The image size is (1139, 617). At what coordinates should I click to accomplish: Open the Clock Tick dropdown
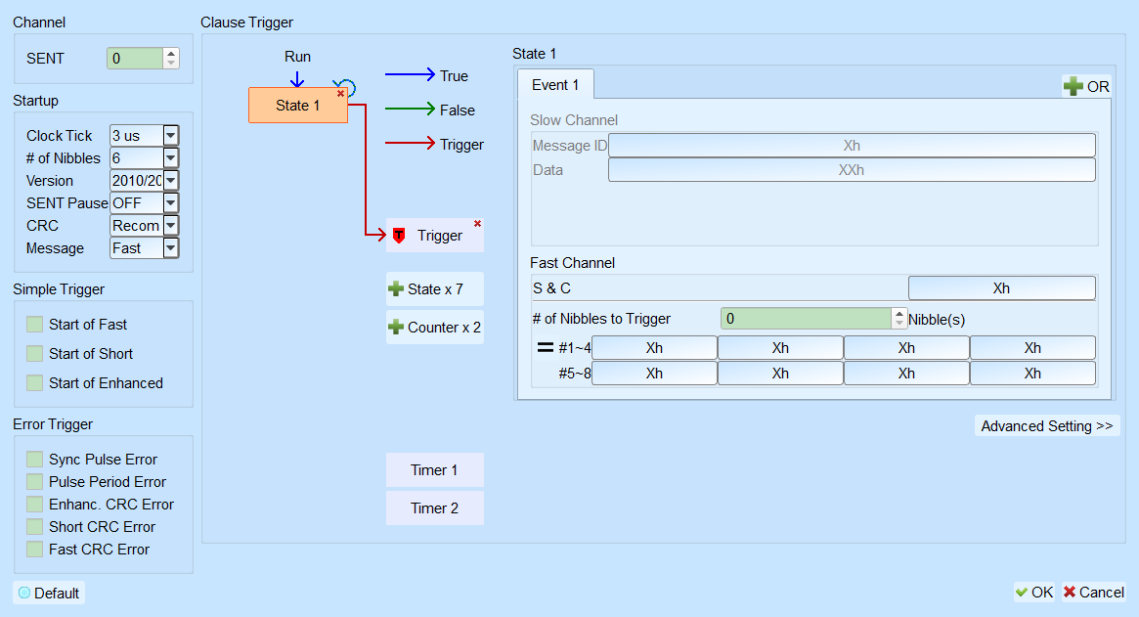click(x=171, y=135)
